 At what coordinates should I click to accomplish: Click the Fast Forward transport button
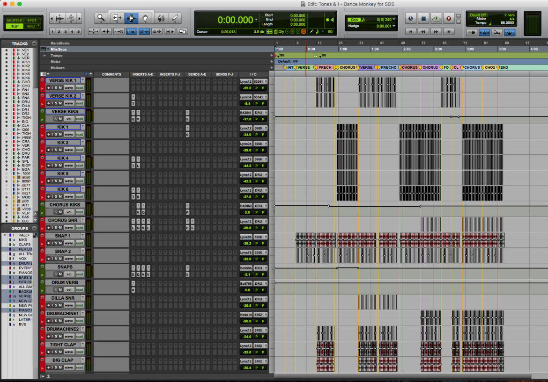(x=436, y=32)
